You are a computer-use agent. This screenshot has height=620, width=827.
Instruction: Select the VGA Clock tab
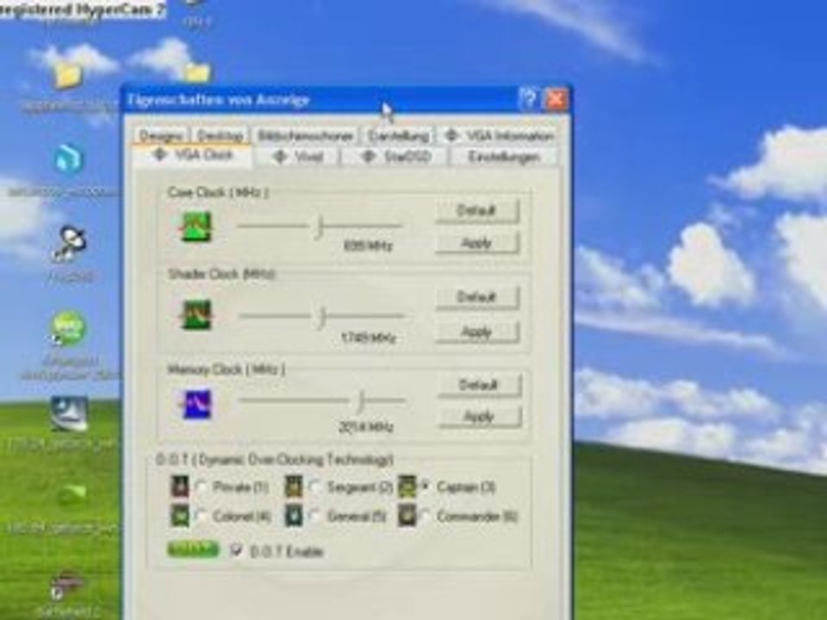click(192, 155)
